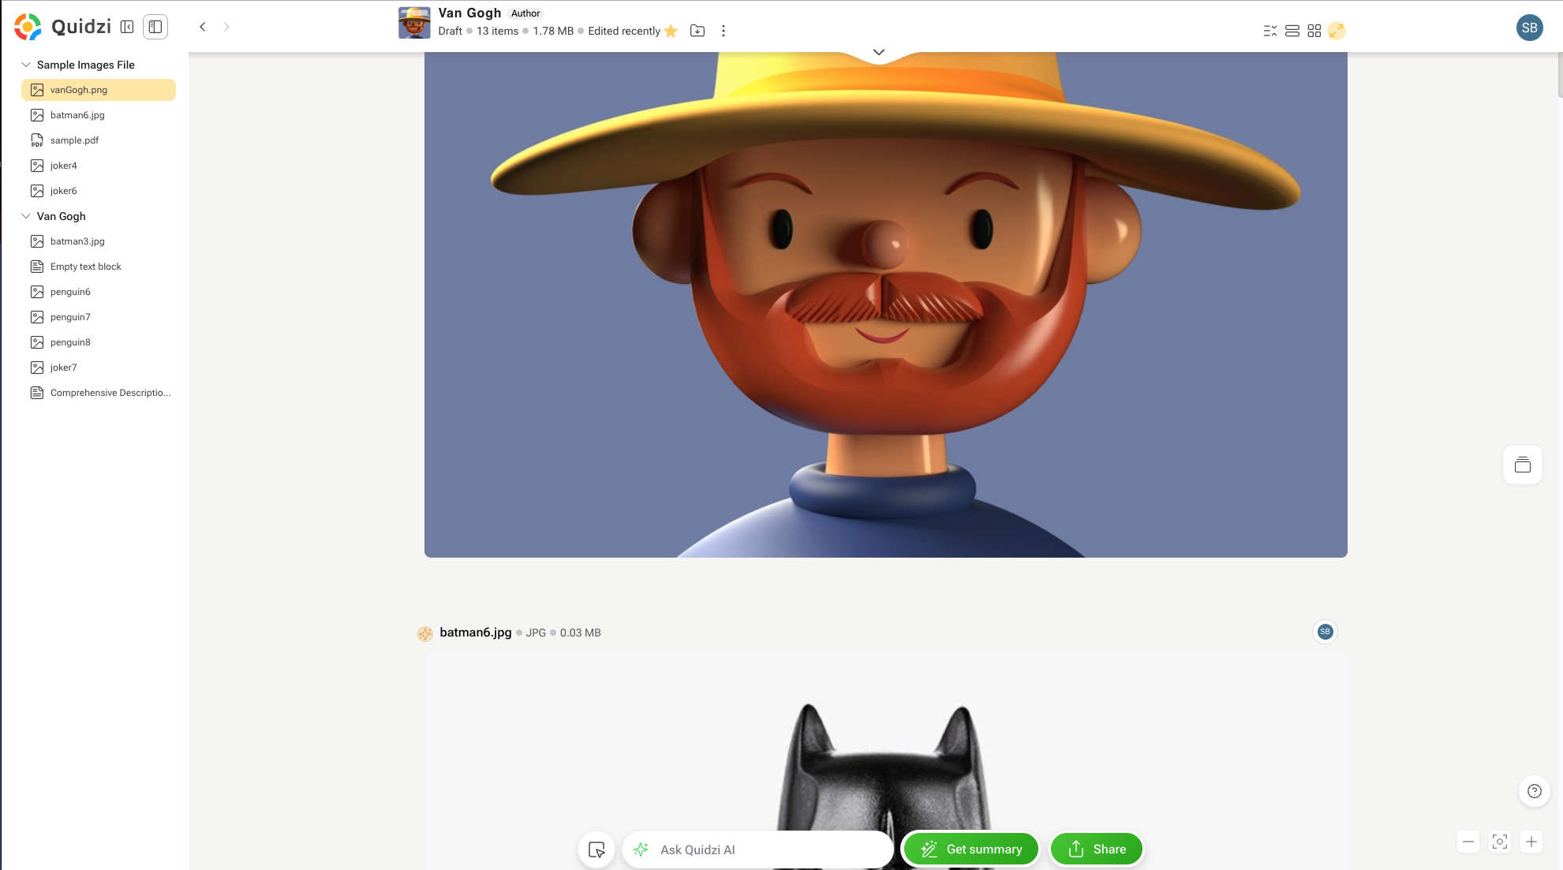Screen dimensions: 1563x870
Task: Toggle the expanded full-width view button
Action: pyautogui.click(x=1336, y=31)
